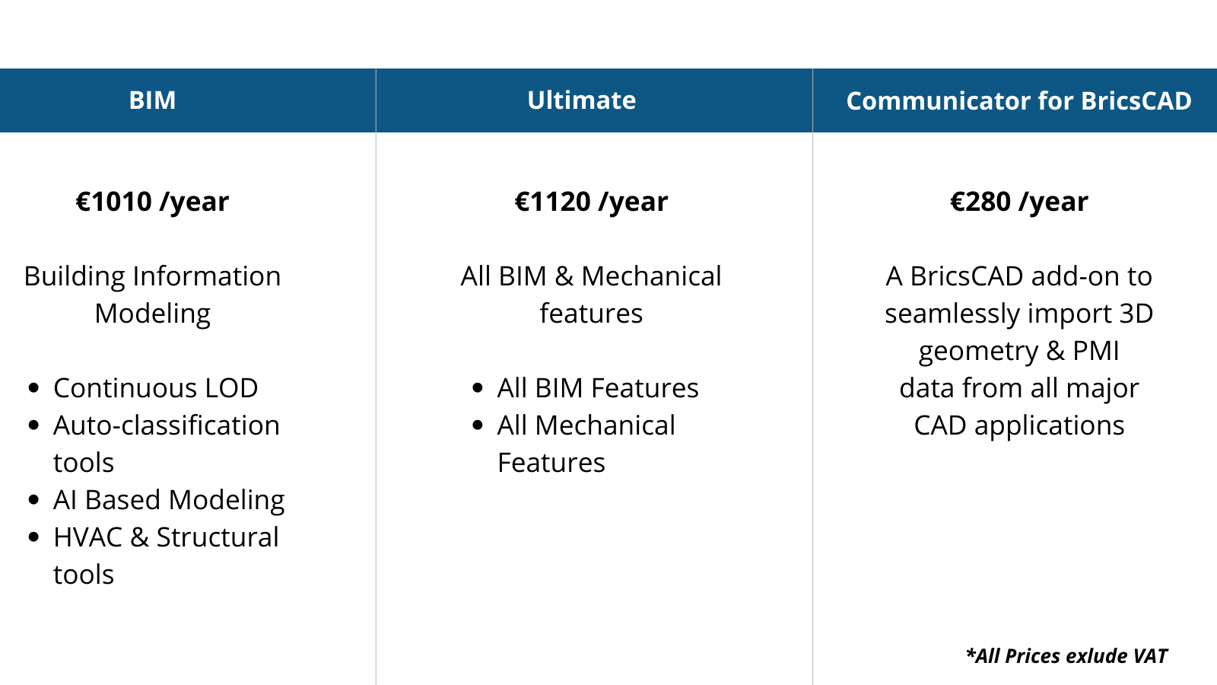Select the Building Information Modeling description
Image resolution: width=1217 pixels, height=685 pixels.
click(152, 295)
